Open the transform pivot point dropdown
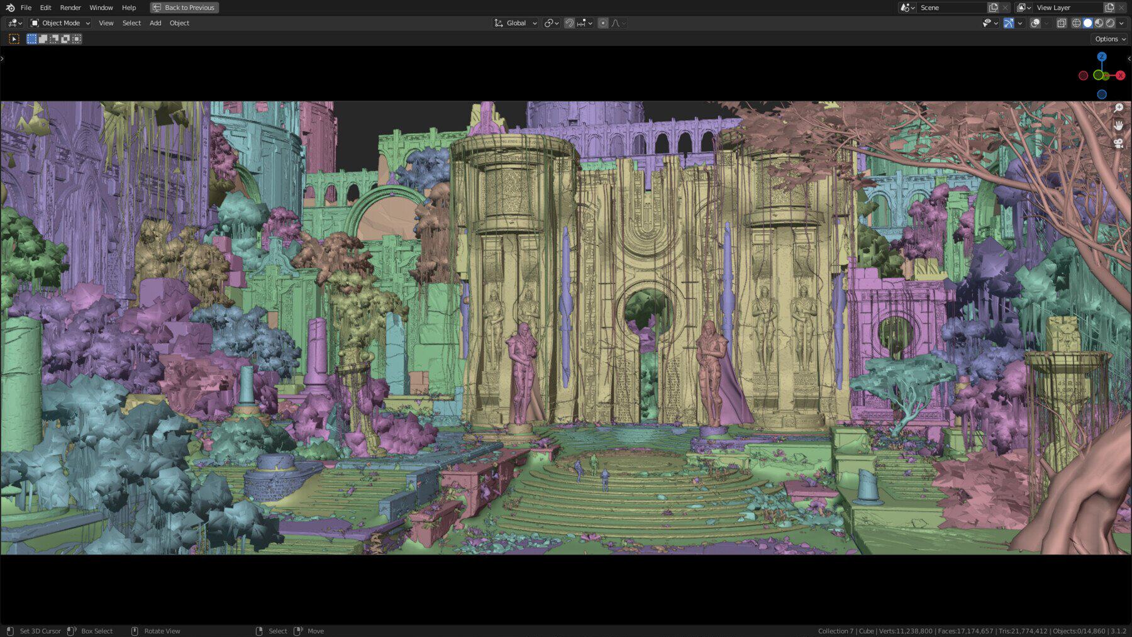Screen dimensions: 1132x637 [552, 23]
